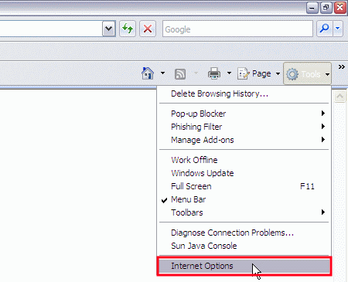Click in the Google search box
Viewport: 348px width, 282px height.
237,29
